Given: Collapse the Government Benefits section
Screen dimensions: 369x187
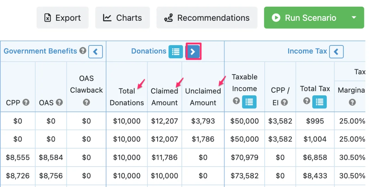Looking at the screenshot, I should coord(96,52).
